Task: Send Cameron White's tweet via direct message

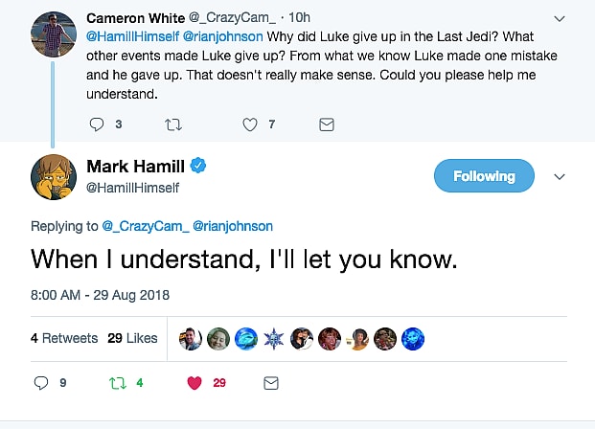Action: [x=326, y=124]
